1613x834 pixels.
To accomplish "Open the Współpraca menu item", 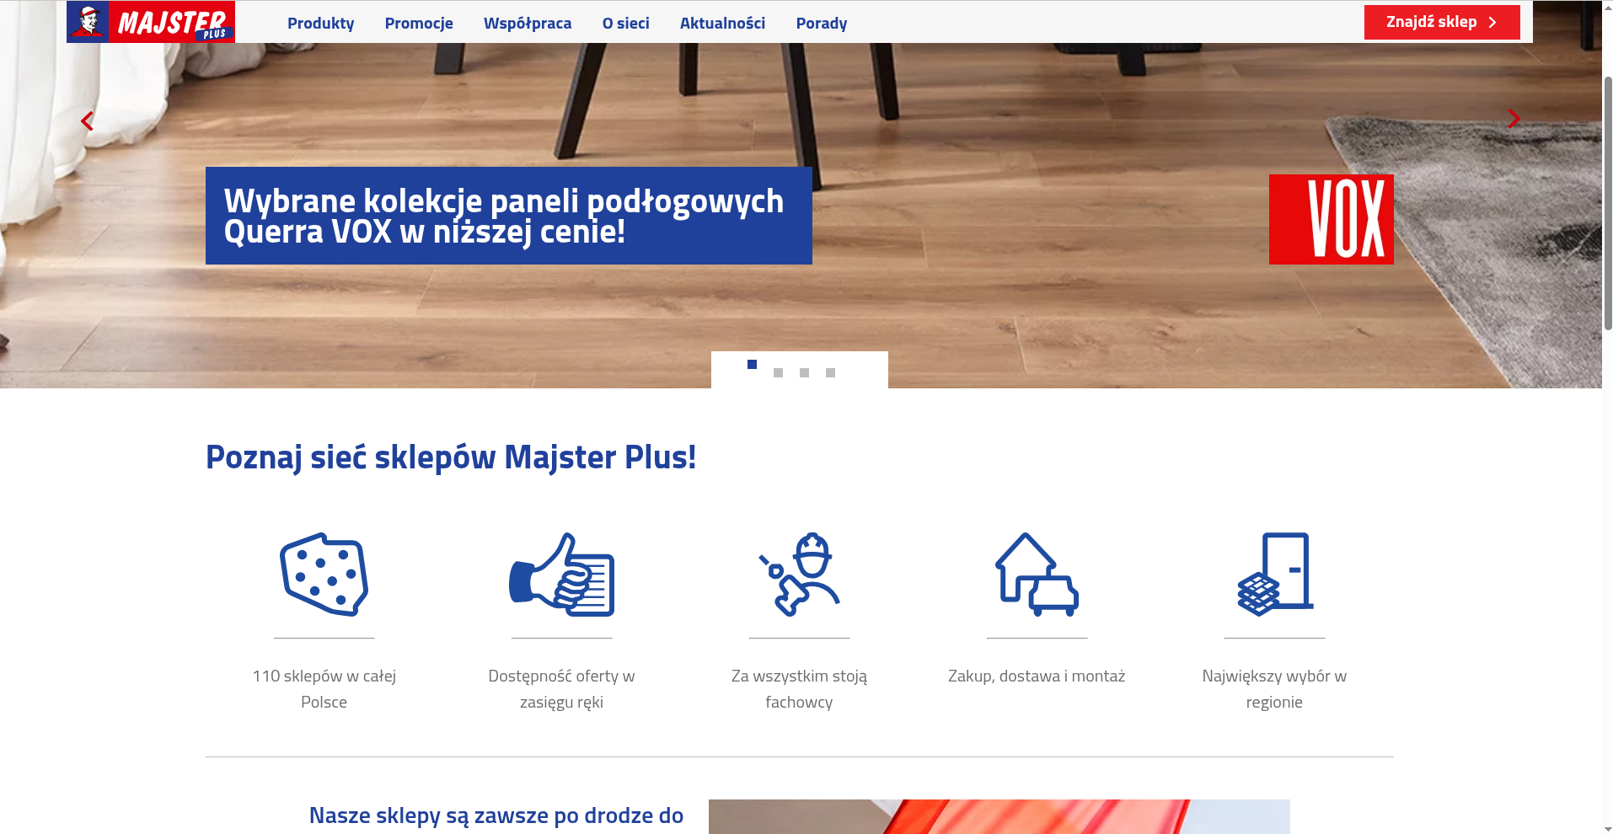I will click(x=528, y=23).
